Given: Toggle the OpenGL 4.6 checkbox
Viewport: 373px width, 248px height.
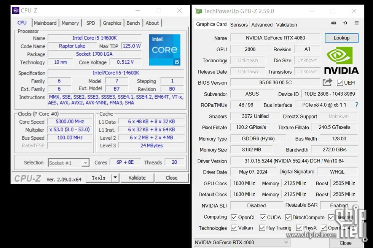Looking at the screenshot, I should 324,228.
